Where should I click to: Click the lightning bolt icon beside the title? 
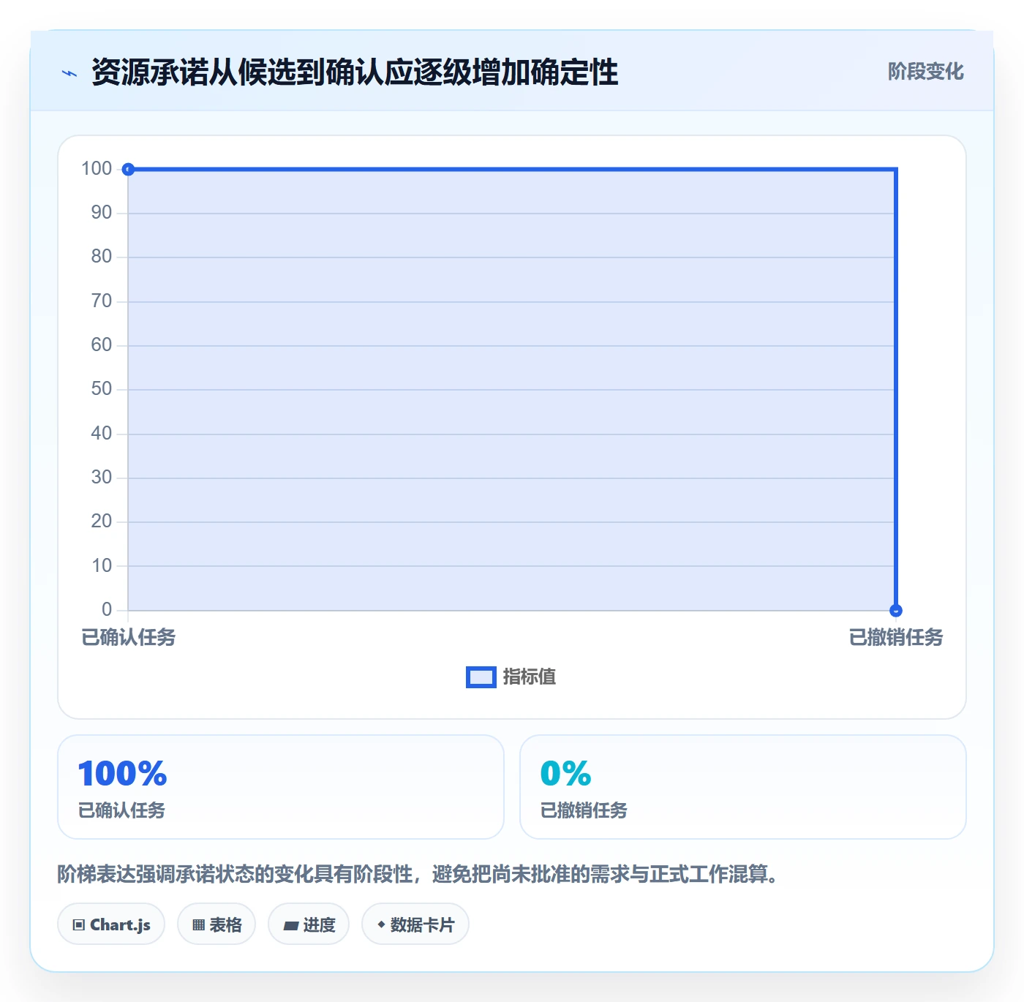(69, 73)
